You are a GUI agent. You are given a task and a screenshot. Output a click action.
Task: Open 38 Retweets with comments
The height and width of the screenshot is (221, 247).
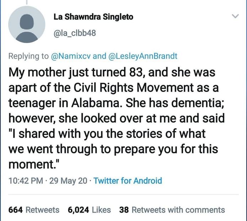(172, 210)
